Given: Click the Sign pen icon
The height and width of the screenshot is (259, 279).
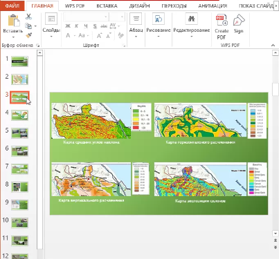Looking at the screenshot, I should point(239,20).
